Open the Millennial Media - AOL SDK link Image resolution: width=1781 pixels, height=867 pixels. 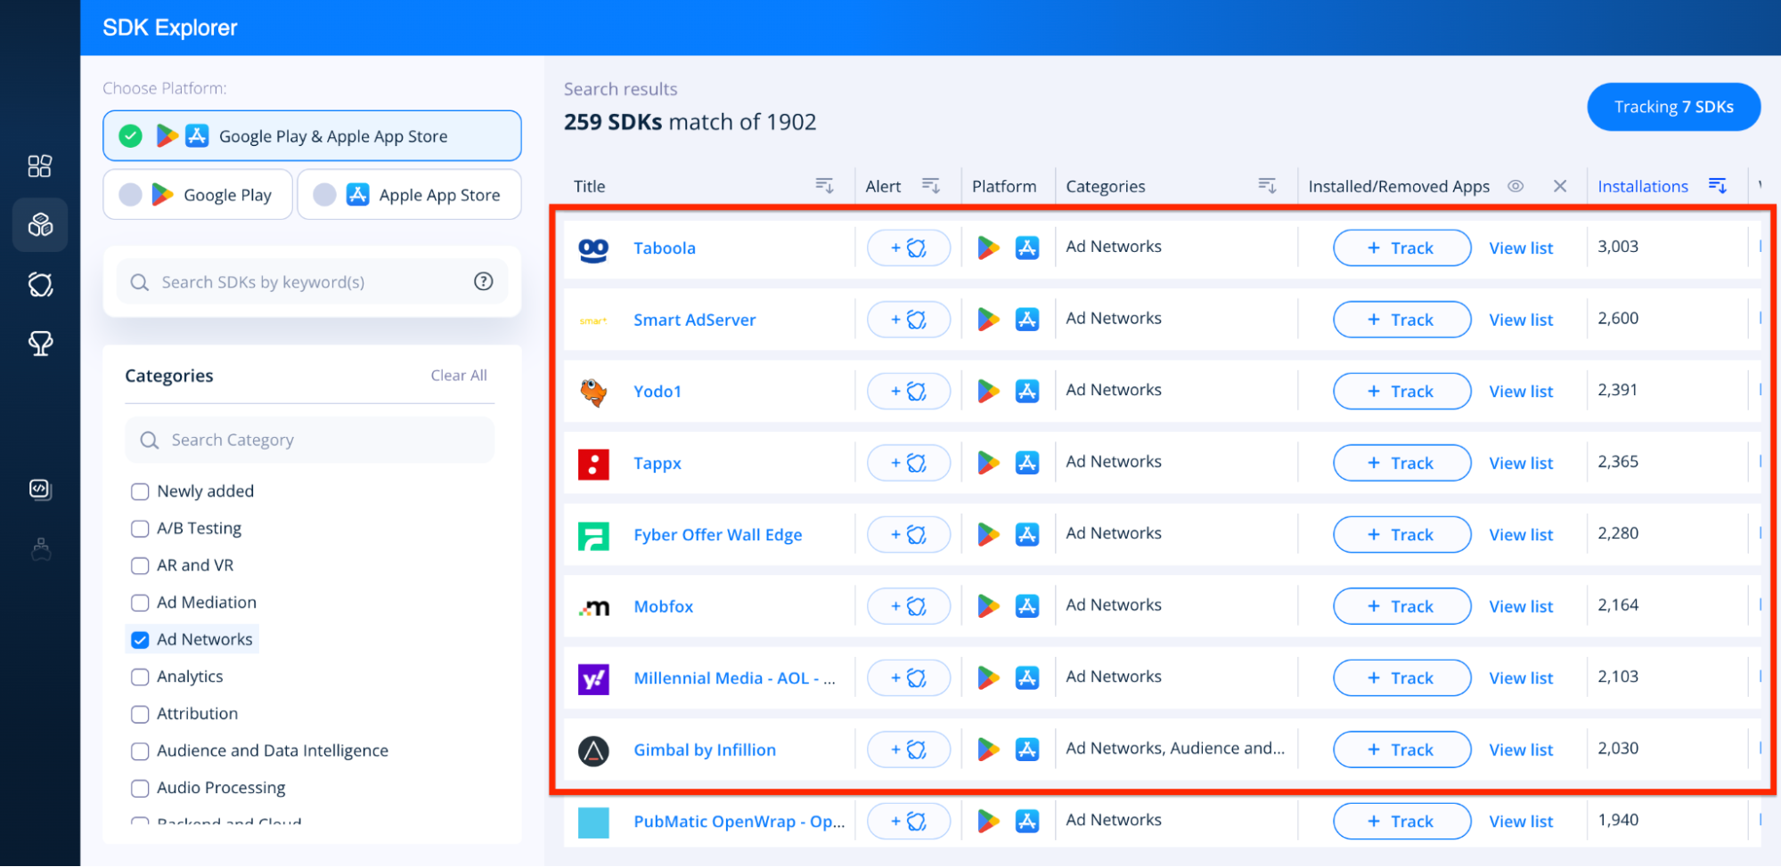point(735,678)
